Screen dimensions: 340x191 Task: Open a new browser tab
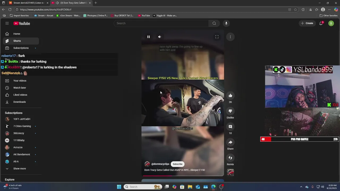[x=96, y=3]
